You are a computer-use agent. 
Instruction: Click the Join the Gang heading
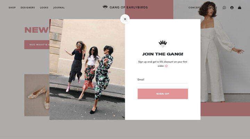click(162, 54)
